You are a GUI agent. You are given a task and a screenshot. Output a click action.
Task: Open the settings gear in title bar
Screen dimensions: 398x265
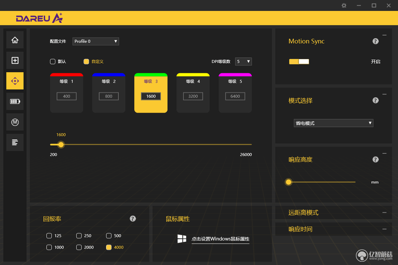click(344, 5)
